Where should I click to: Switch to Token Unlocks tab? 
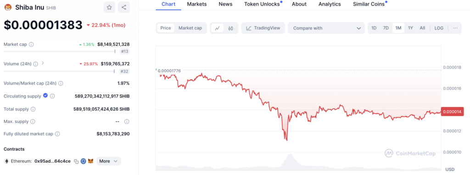(x=262, y=4)
